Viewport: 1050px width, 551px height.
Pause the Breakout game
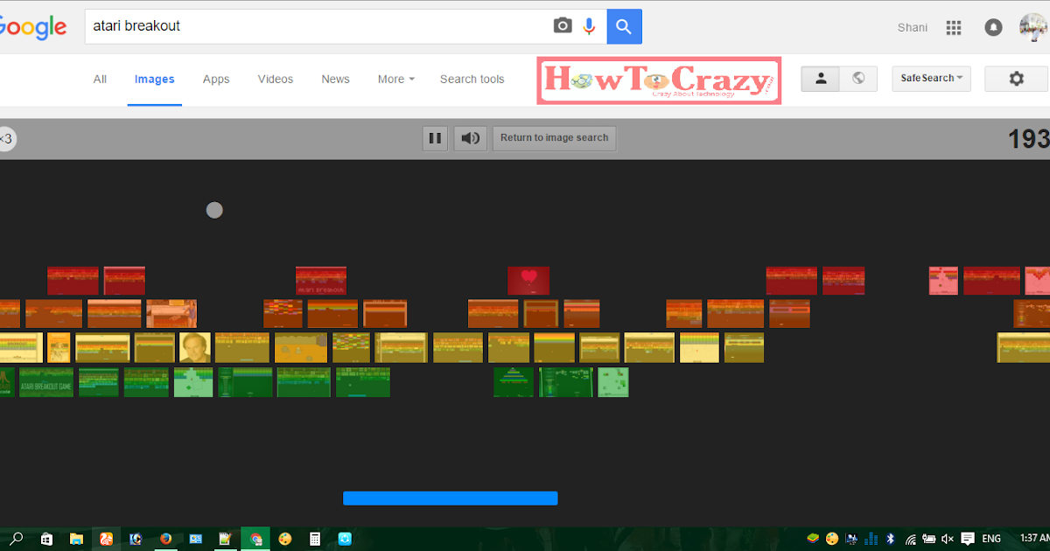(x=435, y=138)
